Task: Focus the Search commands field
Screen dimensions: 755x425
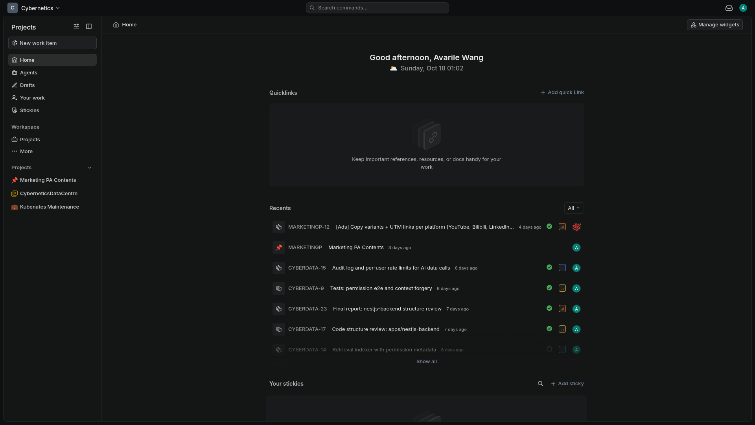Action: tap(377, 8)
